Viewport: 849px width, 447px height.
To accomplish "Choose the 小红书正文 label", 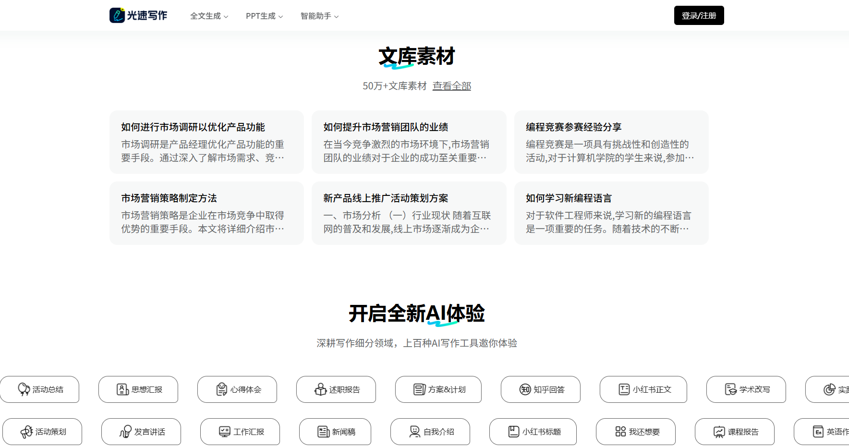I will 652,389.
